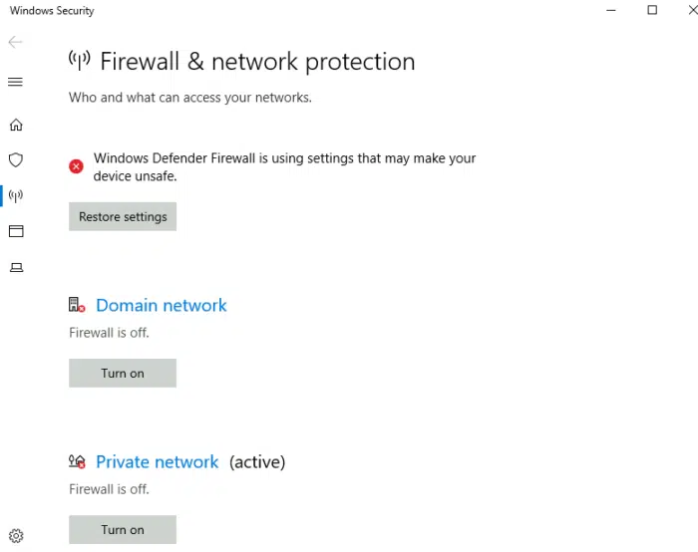Viewport: 698px width, 552px height.
Task: Click the Domain network building icon
Action: click(x=77, y=306)
